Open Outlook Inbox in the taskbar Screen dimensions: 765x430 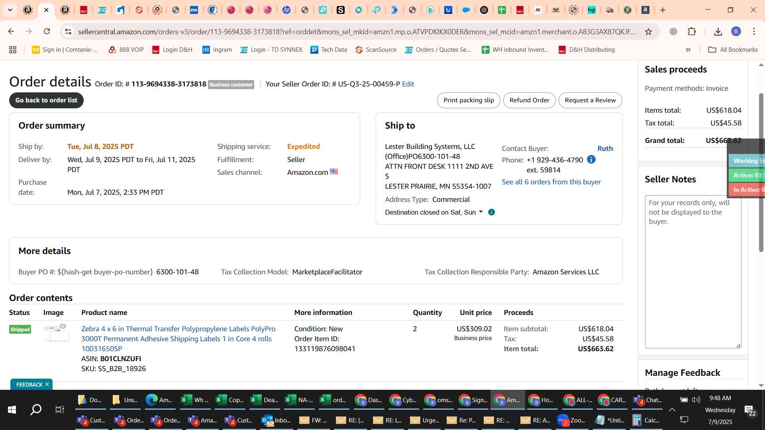point(276,420)
